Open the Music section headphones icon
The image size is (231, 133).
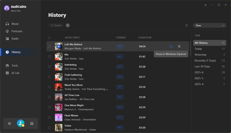coord(7,24)
